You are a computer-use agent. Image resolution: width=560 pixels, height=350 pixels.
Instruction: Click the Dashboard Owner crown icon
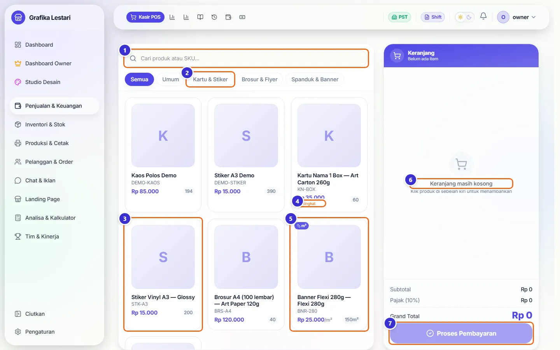point(18,63)
